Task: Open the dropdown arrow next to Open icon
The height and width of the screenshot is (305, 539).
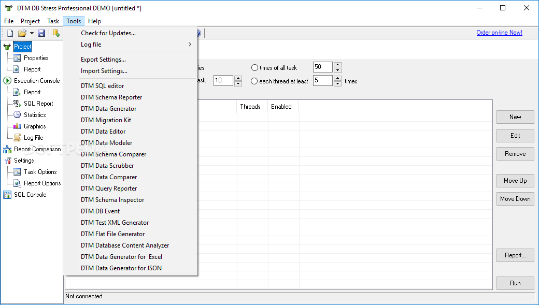Action: click(32, 33)
